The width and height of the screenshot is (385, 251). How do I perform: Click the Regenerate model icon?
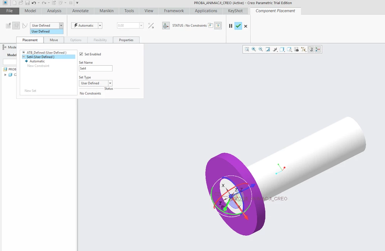click(x=54, y=3)
